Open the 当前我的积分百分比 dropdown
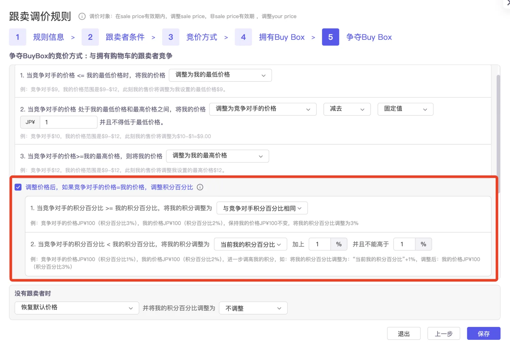 click(251, 244)
